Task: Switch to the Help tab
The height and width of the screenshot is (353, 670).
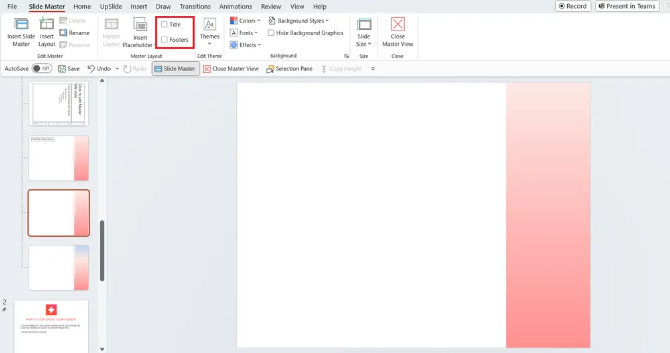Action: click(x=320, y=7)
